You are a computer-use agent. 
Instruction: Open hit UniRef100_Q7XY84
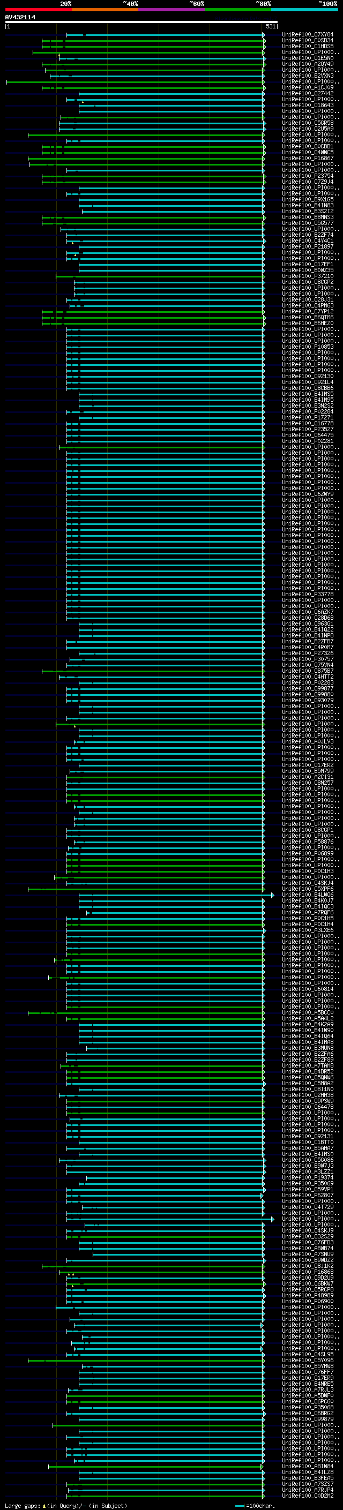tap(308, 35)
